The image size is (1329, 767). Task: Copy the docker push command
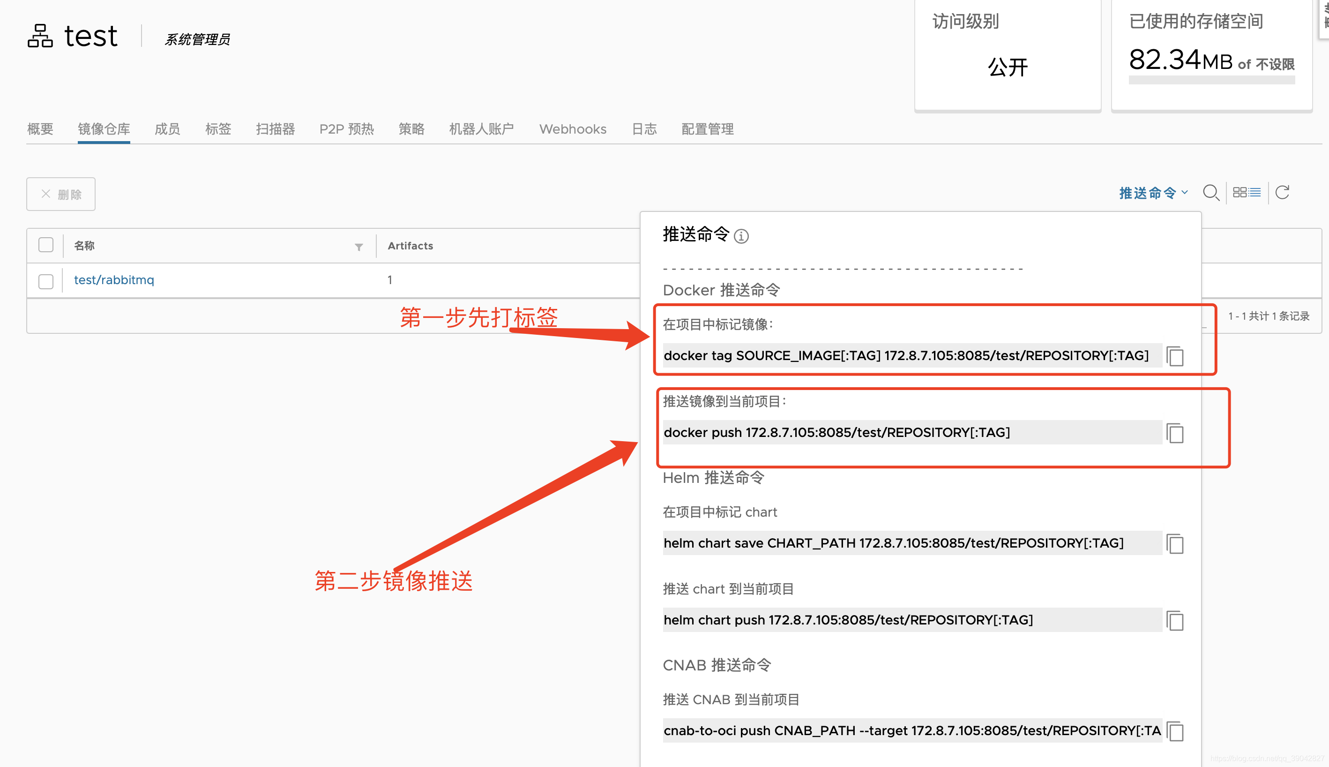[1175, 433]
